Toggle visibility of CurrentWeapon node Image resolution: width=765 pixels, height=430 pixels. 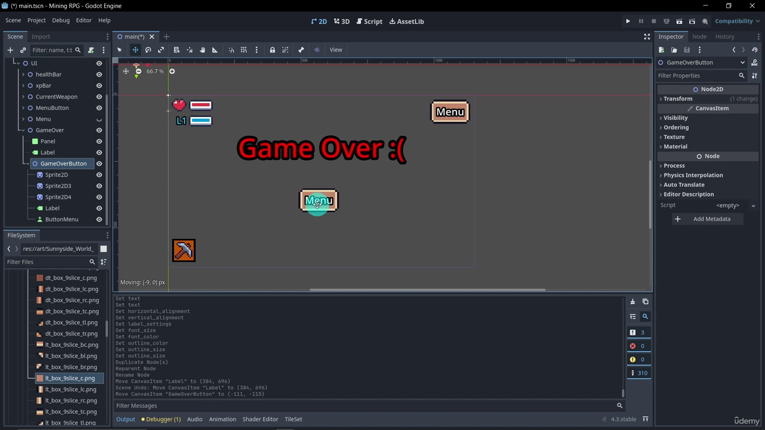(x=99, y=97)
